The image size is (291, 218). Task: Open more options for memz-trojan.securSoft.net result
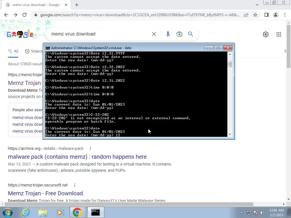[75, 185]
